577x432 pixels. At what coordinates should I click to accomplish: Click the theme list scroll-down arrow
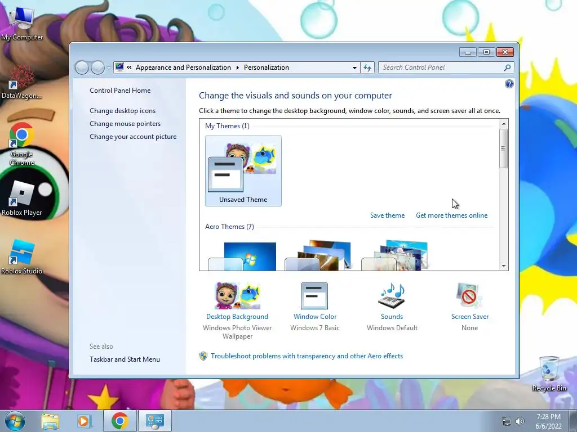coord(504,266)
